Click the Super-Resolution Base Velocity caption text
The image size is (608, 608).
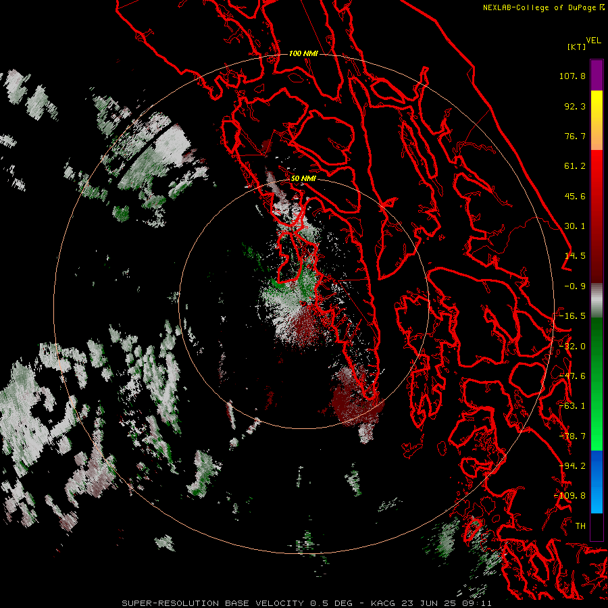(x=306, y=603)
